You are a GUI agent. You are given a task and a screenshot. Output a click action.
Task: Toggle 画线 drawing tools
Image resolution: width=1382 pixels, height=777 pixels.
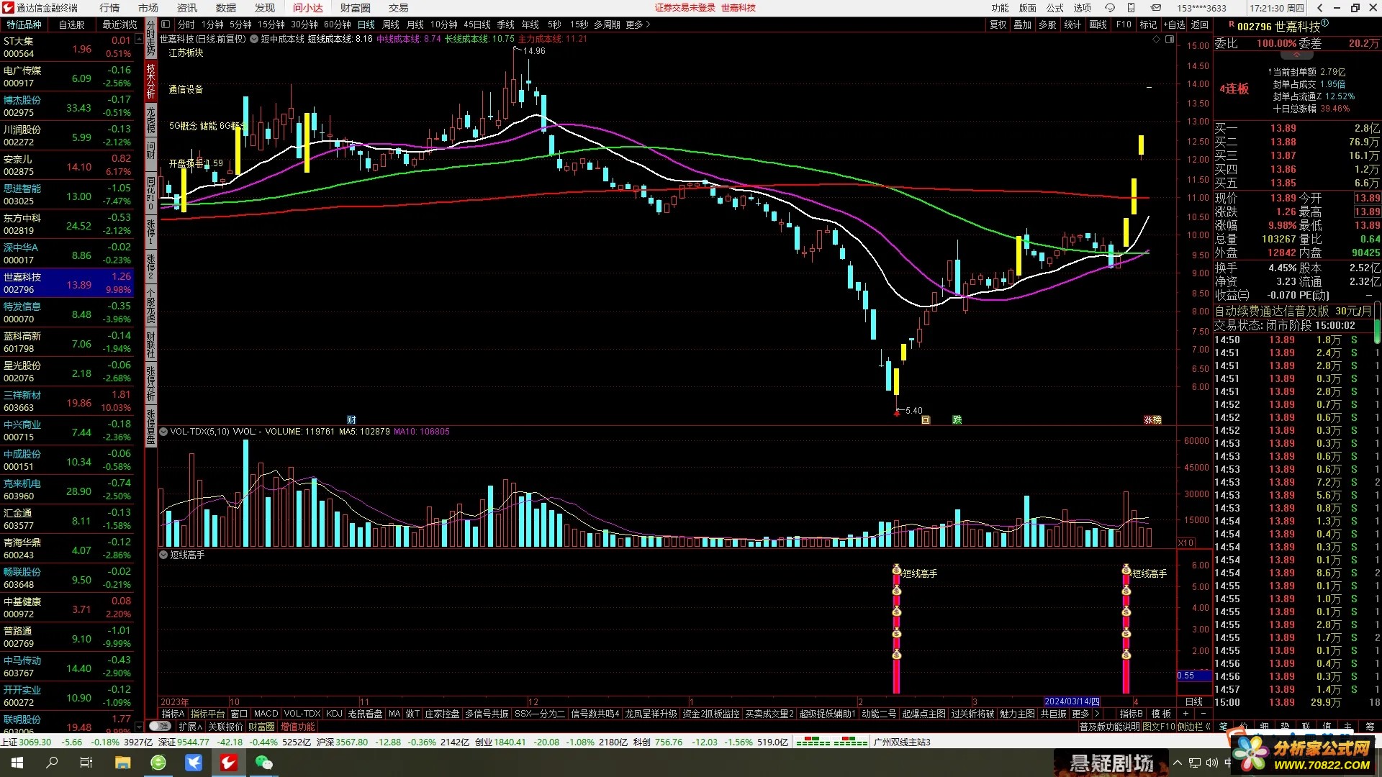click(x=1098, y=24)
